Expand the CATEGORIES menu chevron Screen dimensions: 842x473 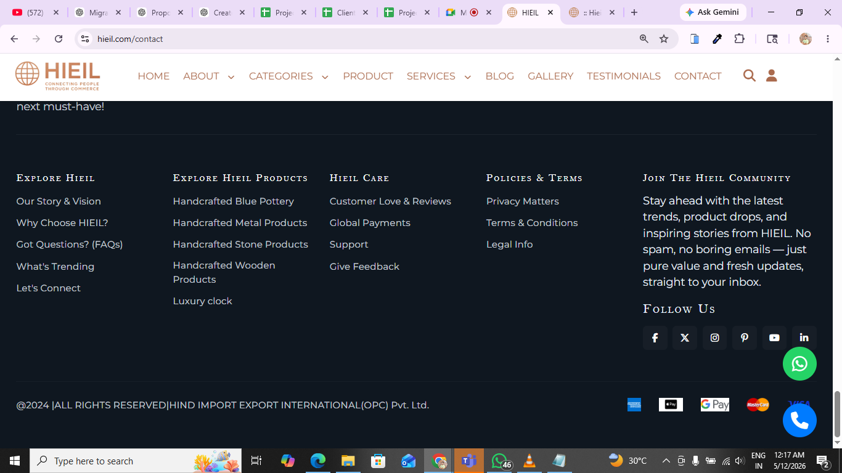point(325,77)
